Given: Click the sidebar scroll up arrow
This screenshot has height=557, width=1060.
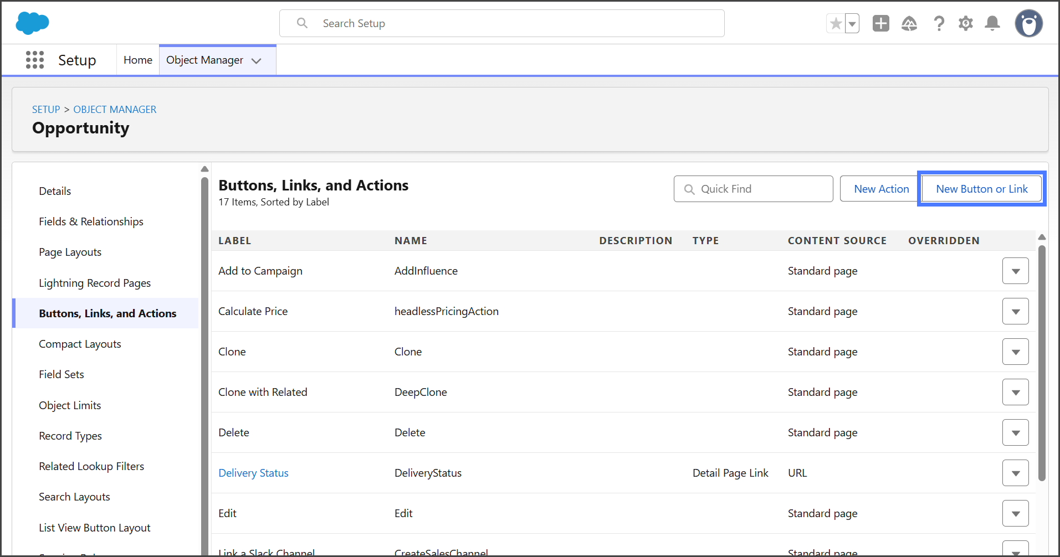Looking at the screenshot, I should (204, 169).
